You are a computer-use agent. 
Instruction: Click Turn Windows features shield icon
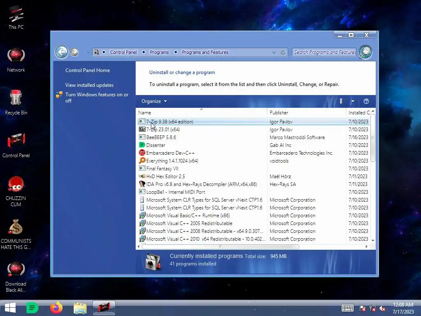[59, 95]
